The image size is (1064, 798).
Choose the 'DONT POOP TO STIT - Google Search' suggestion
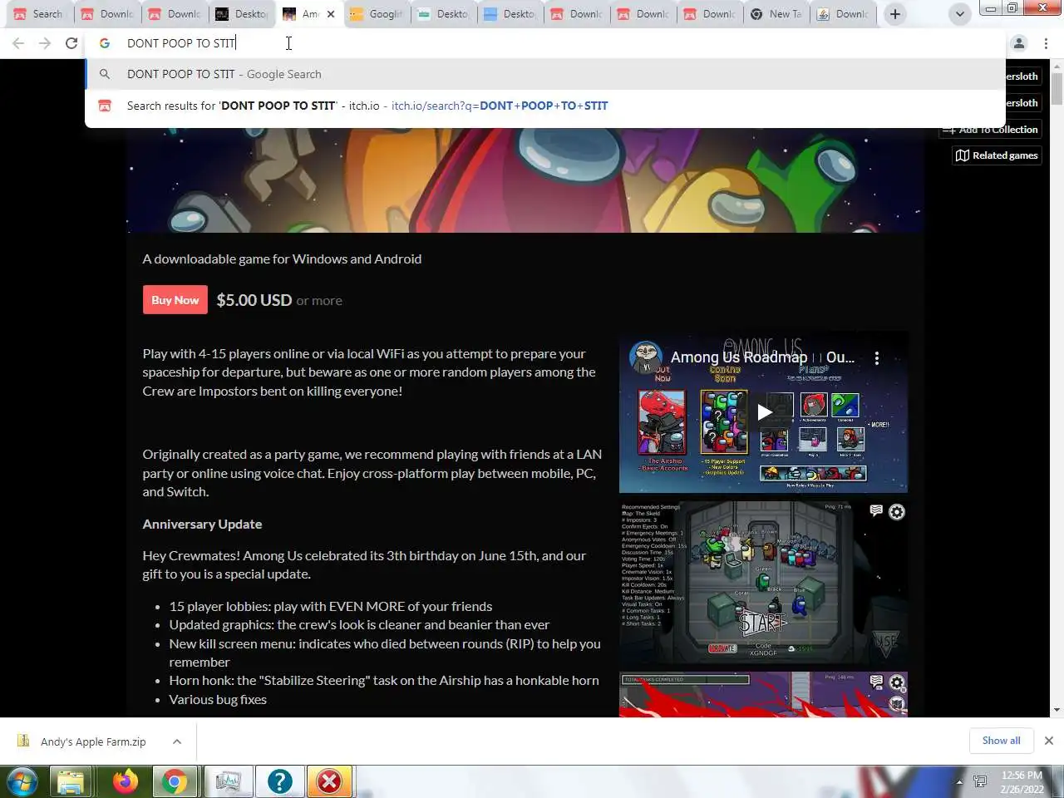click(544, 74)
